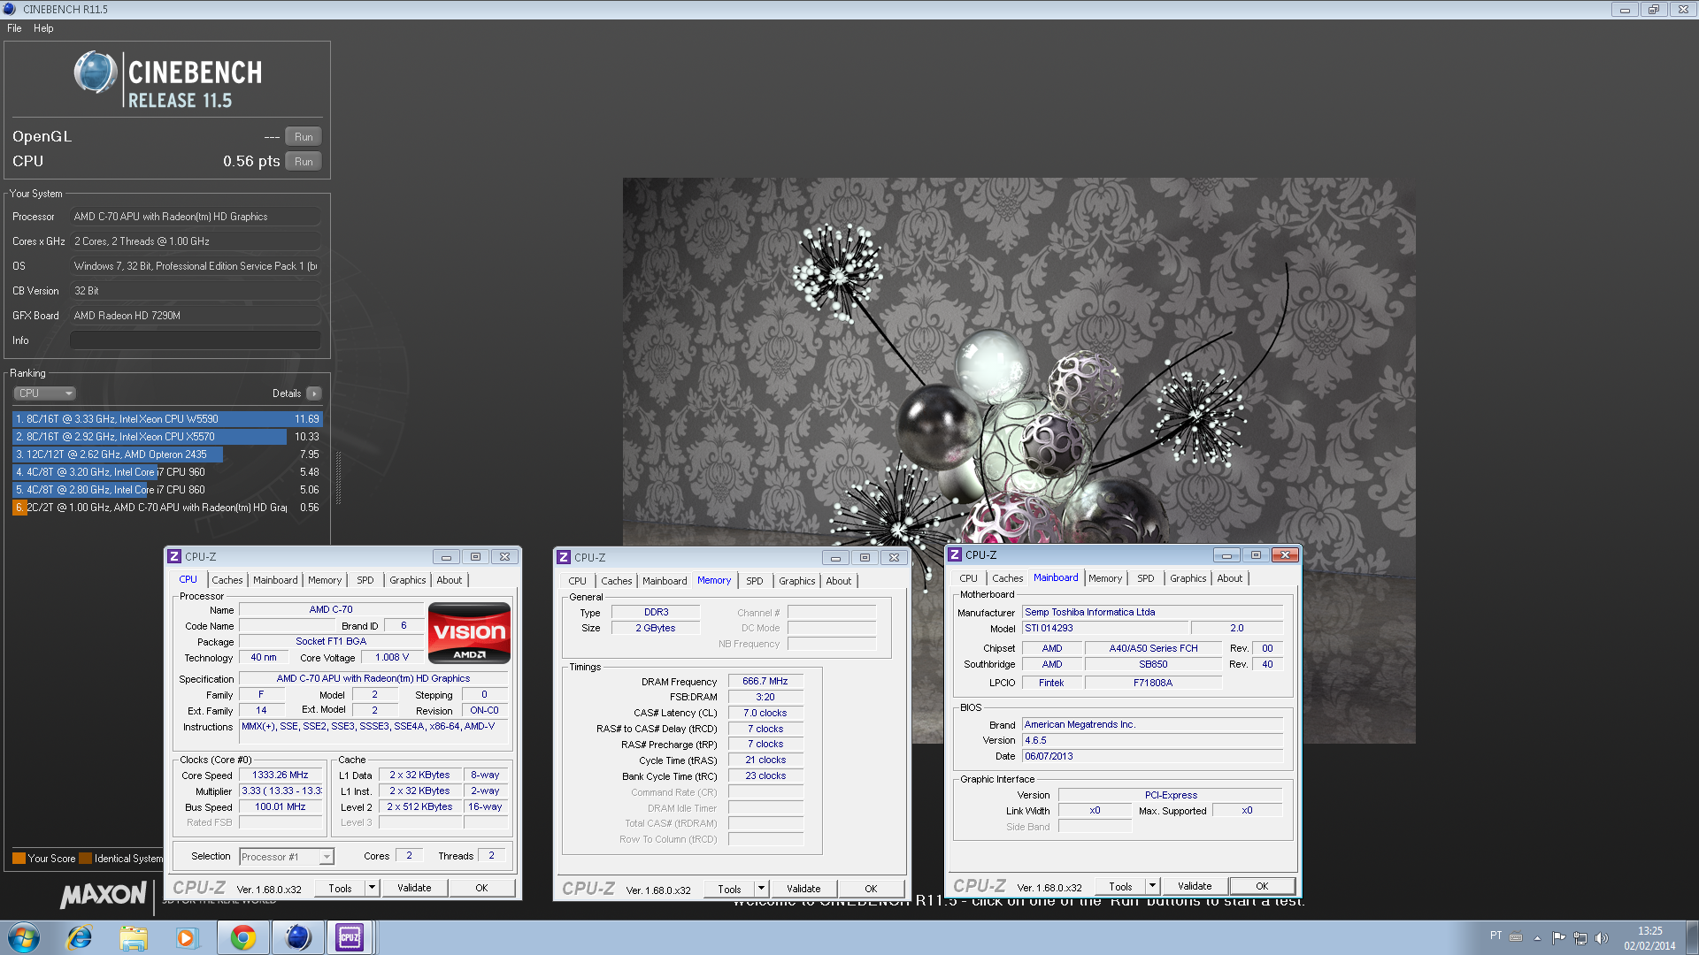
Task: Select ranking row Intel Xeon CPU X5570
Action: point(167,437)
